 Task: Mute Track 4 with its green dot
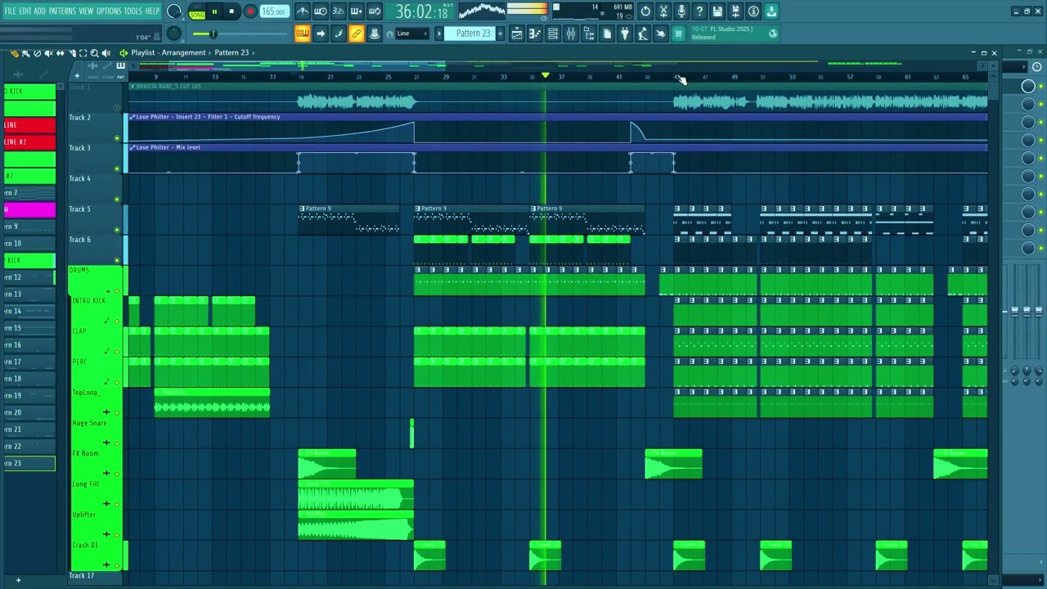116,199
